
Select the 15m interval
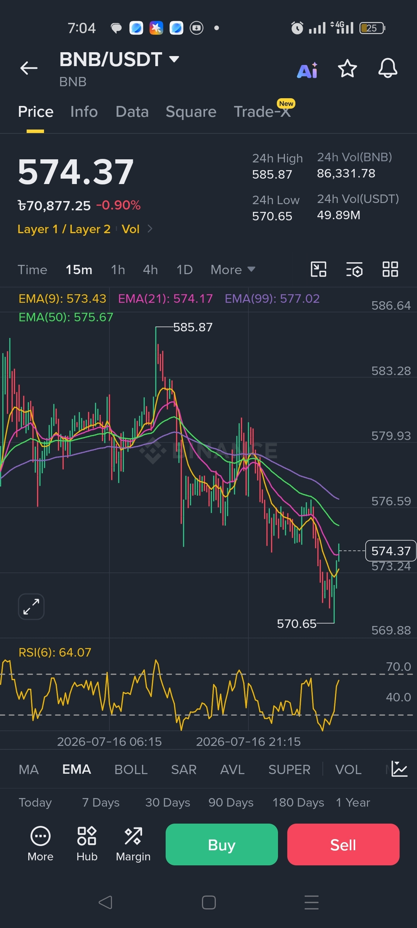(79, 270)
